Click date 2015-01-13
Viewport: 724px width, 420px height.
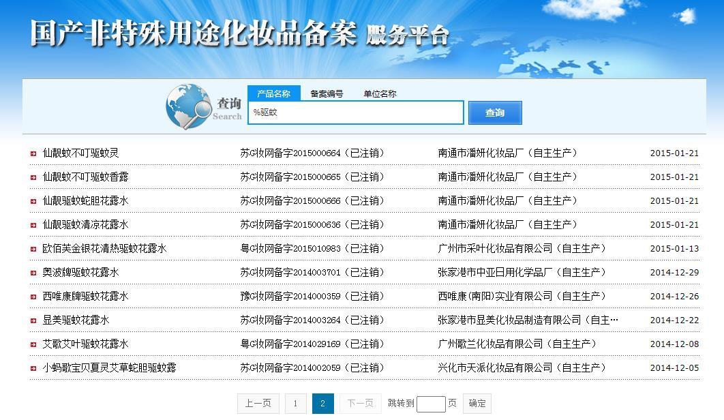675,249
